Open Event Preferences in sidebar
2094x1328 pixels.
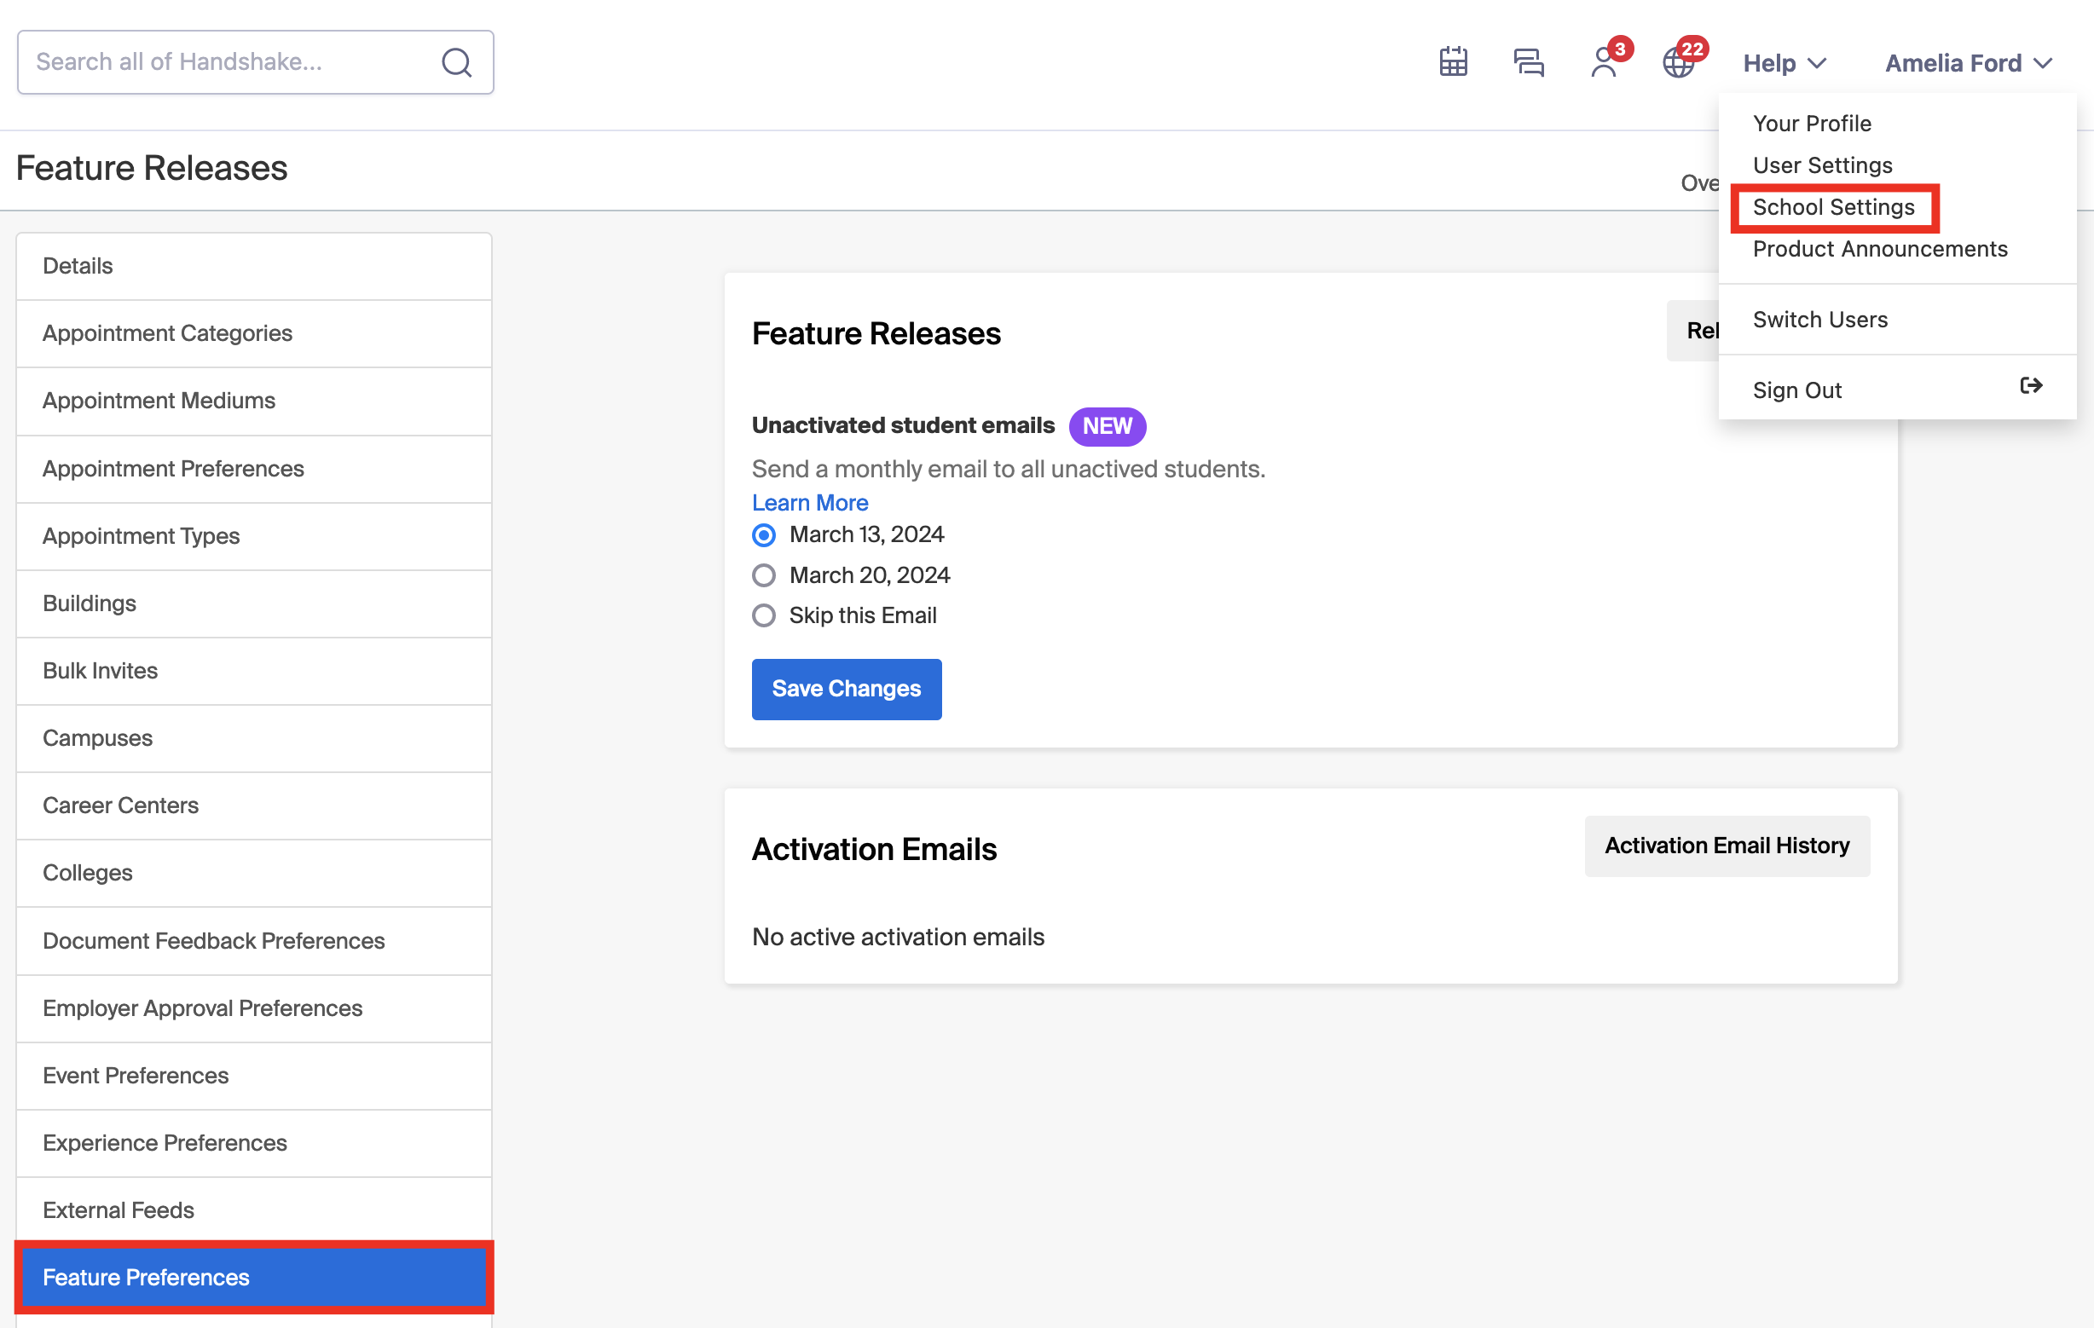[254, 1075]
